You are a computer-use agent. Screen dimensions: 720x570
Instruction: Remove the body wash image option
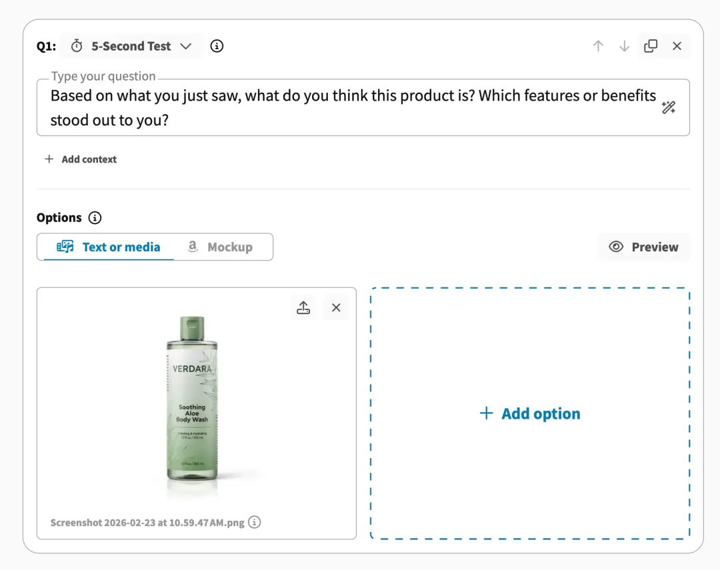[336, 307]
